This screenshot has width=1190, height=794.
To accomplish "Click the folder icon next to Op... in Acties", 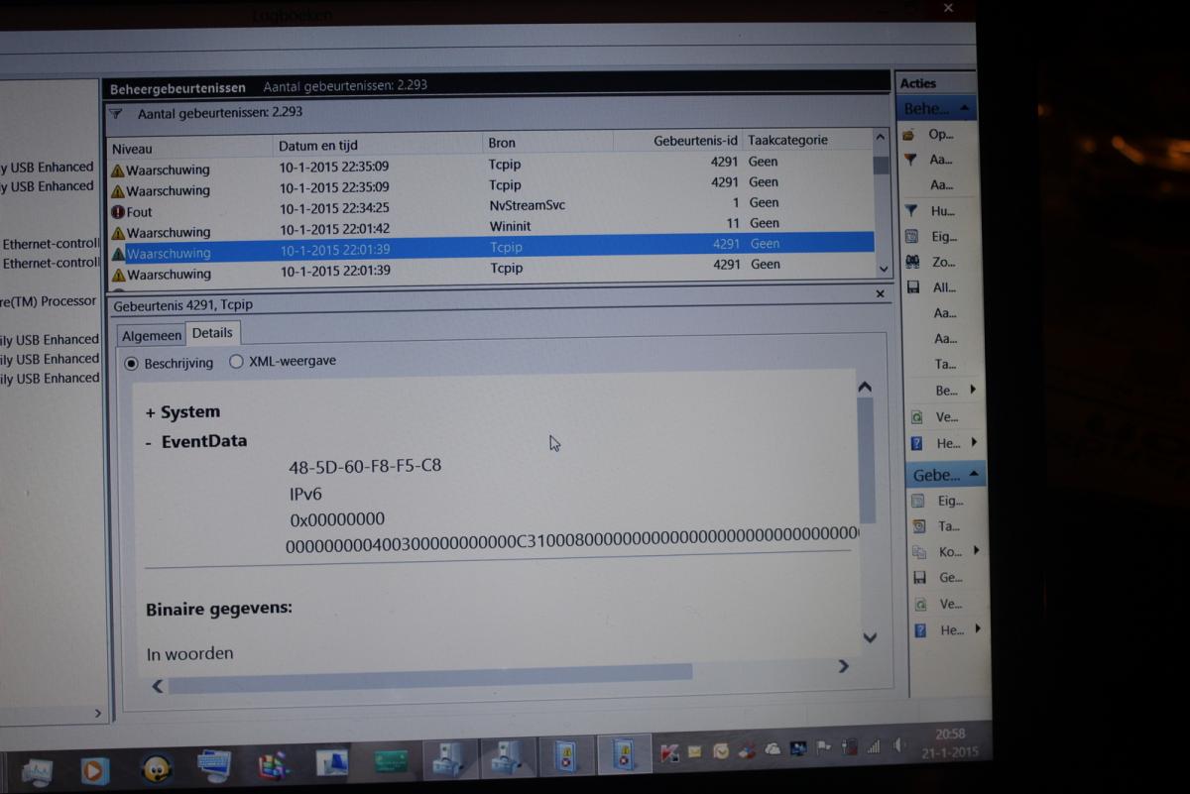I will pyautogui.click(x=909, y=134).
